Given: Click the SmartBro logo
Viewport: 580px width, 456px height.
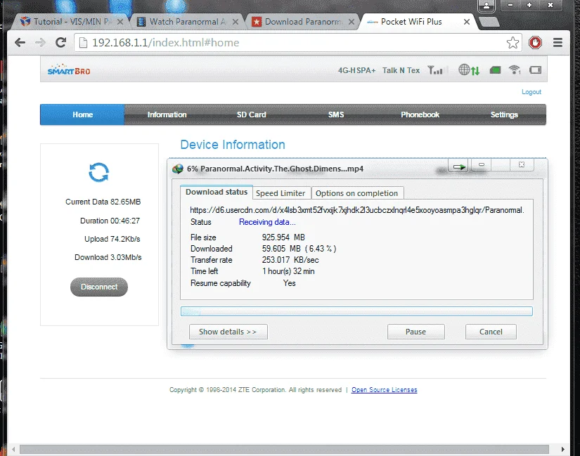Looking at the screenshot, I should tap(69, 70).
